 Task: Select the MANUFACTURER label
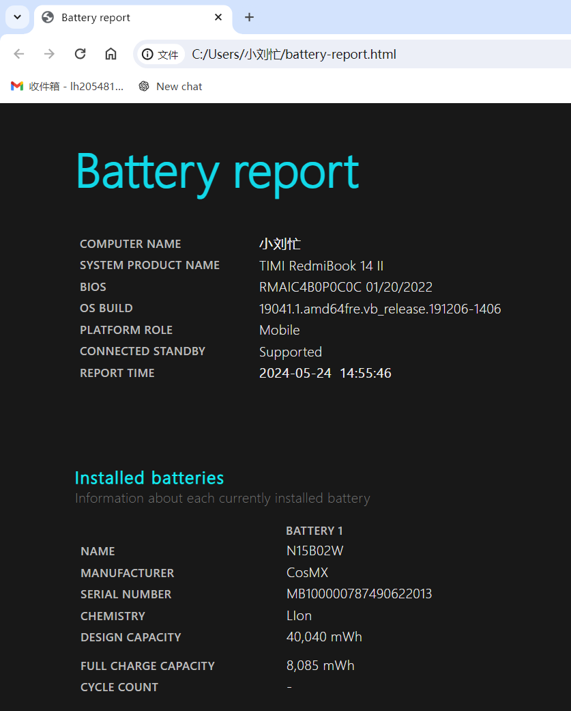point(128,573)
